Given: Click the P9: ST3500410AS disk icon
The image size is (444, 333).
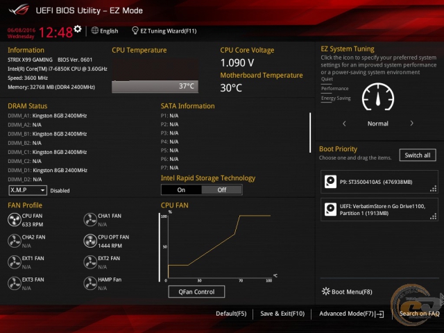Looking at the screenshot, I should point(330,182).
